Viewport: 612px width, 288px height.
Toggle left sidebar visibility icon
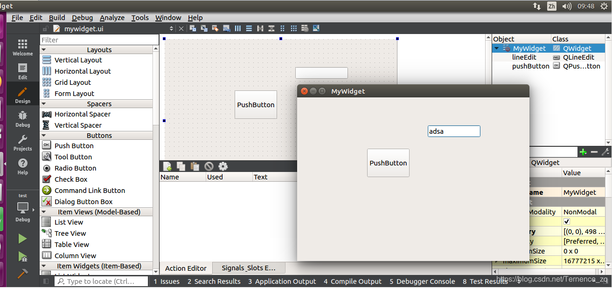(46, 281)
